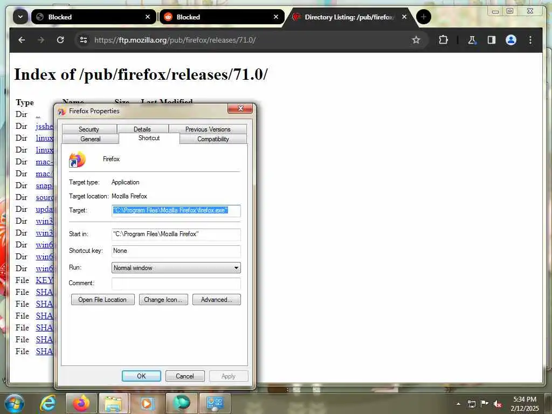Screen dimensions: 552x414
Task: Reload the page with the refresh icon
Action: pos(60,40)
